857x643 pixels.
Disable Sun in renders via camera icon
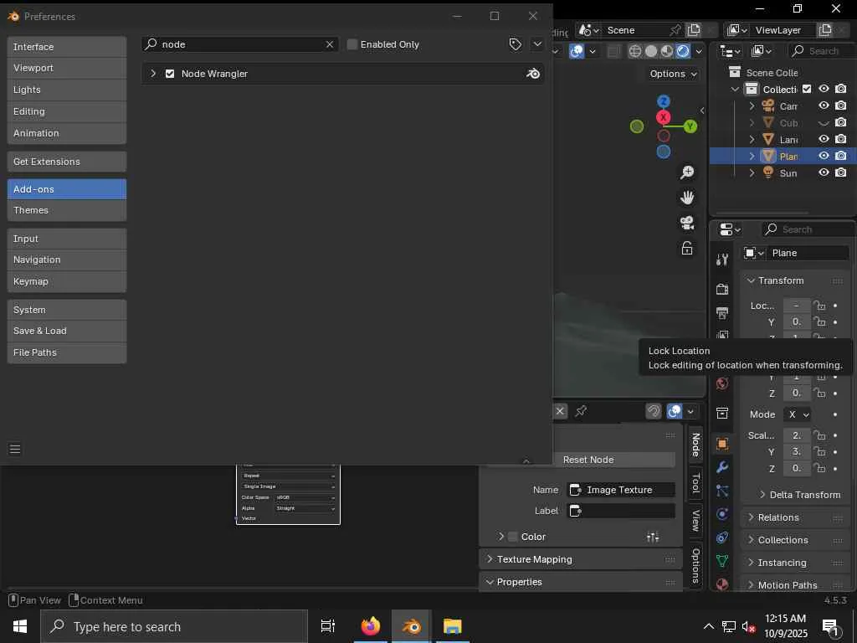pyautogui.click(x=841, y=172)
